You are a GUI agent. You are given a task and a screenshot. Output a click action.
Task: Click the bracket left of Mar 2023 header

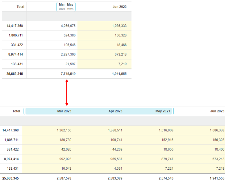(x=24, y=111)
